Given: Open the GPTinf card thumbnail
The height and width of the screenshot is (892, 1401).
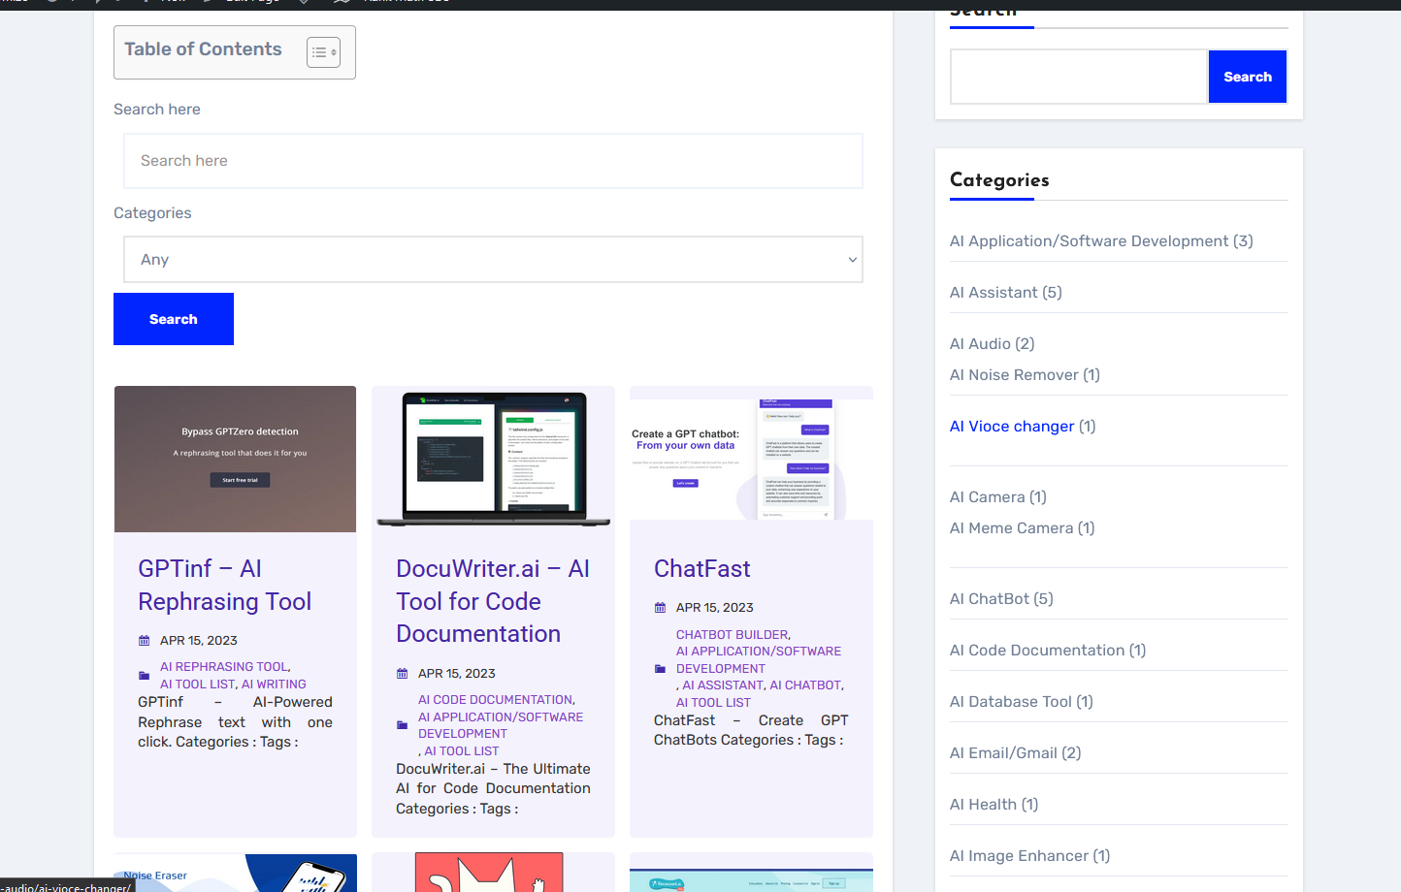Looking at the screenshot, I should point(236,460).
